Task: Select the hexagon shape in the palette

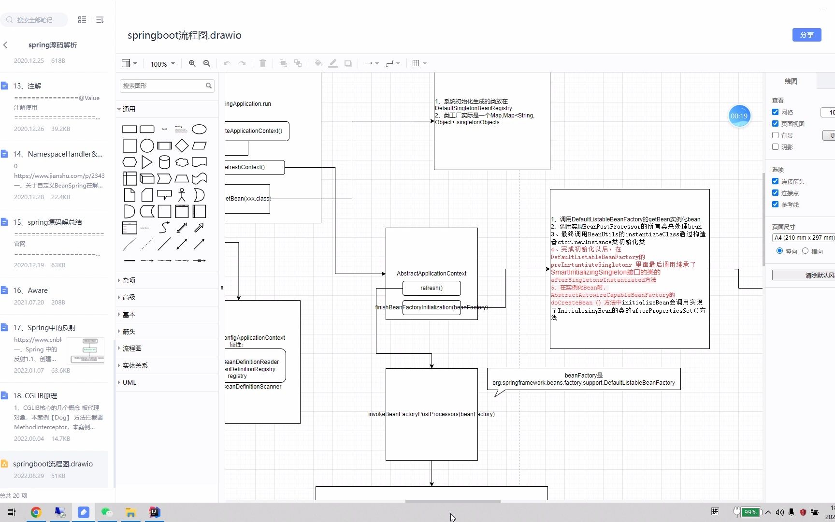Action: pos(130,162)
